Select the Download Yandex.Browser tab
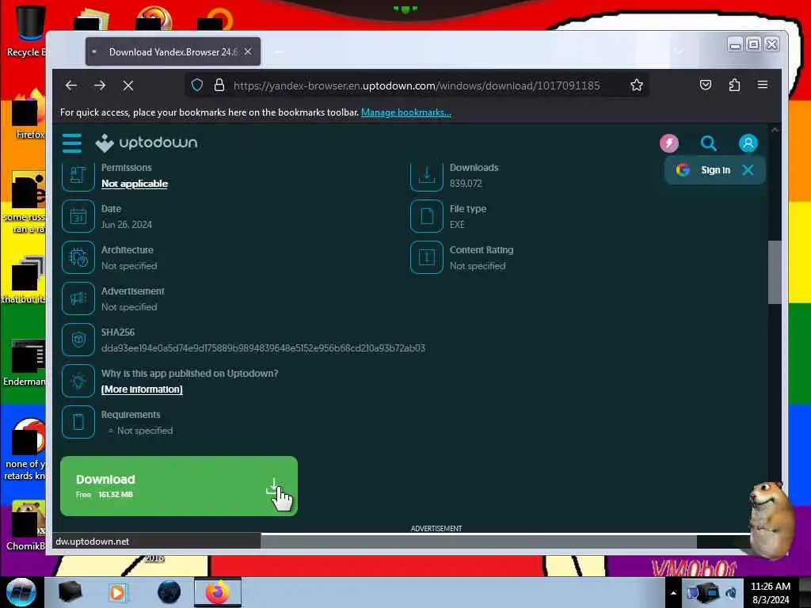 pyautogui.click(x=173, y=51)
